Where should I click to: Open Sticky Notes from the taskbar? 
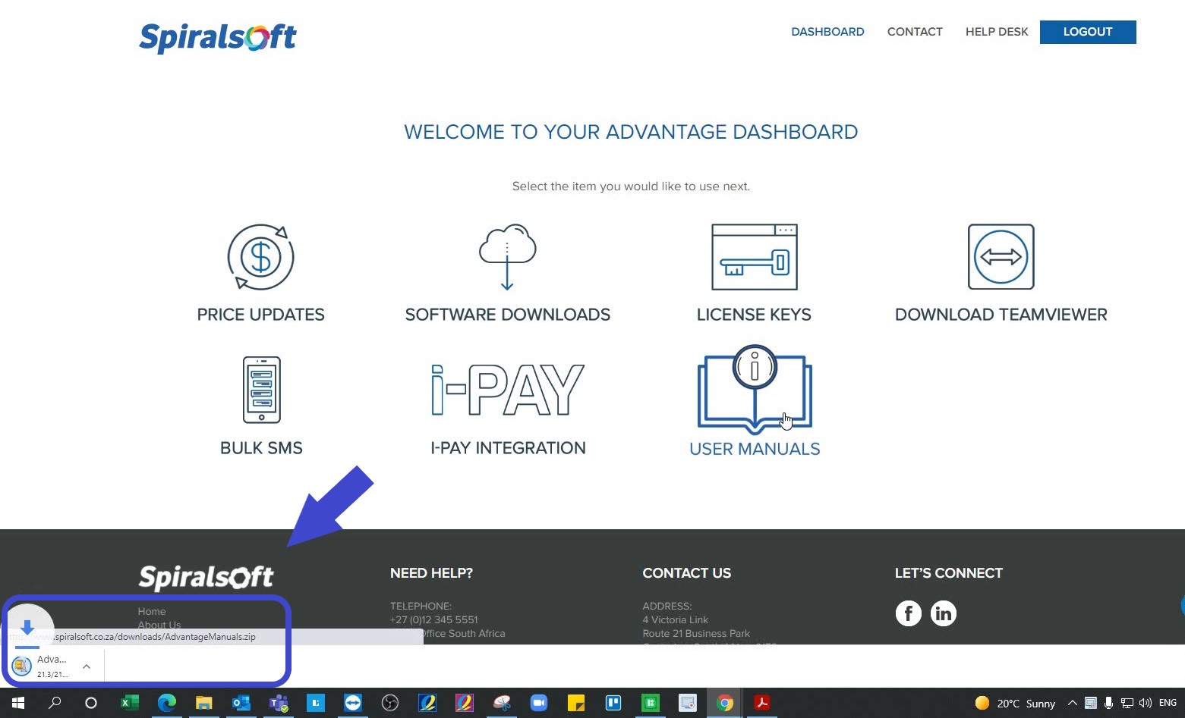[x=576, y=703]
